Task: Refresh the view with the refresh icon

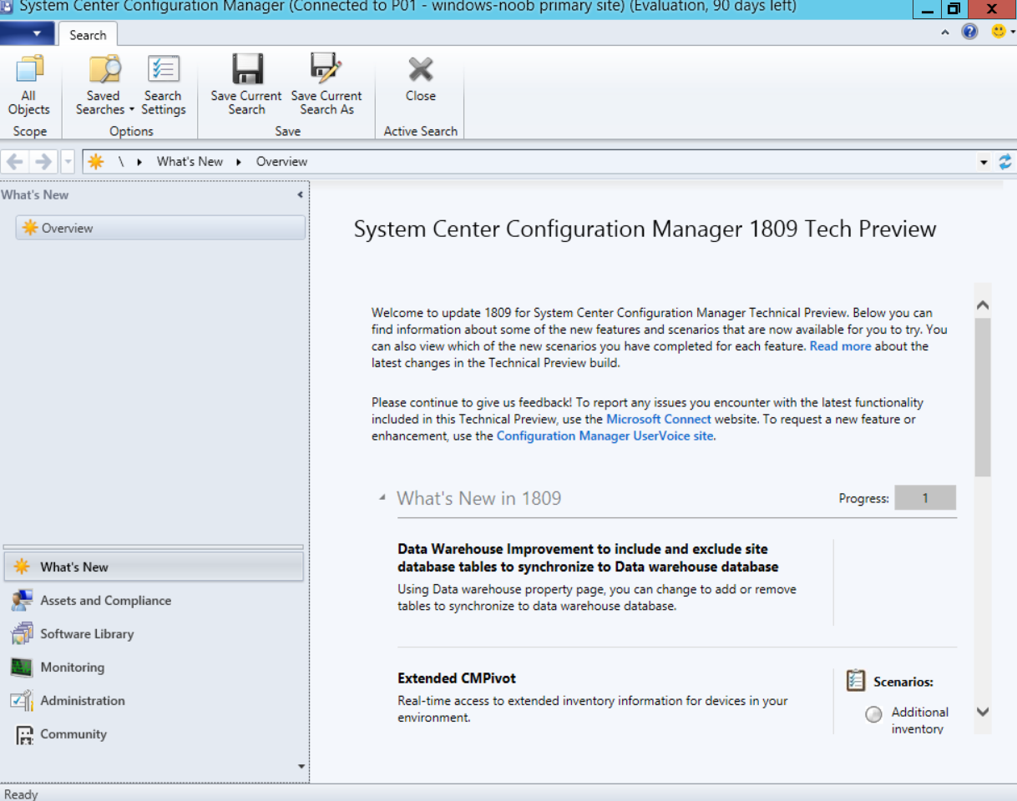Action: (x=1004, y=162)
